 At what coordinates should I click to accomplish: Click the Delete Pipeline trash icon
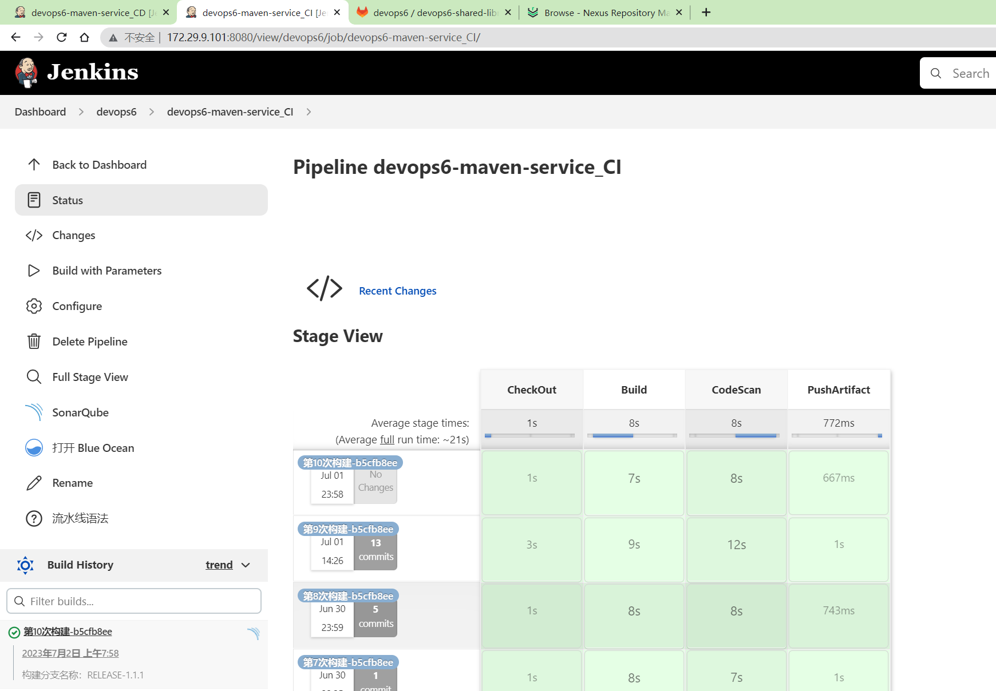[x=34, y=341]
